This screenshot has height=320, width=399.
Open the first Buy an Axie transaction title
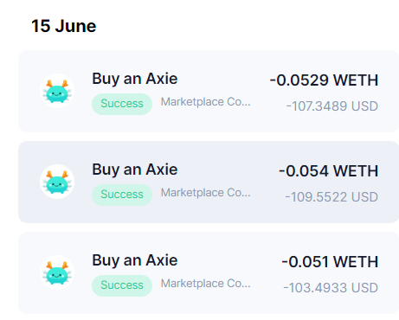(135, 79)
